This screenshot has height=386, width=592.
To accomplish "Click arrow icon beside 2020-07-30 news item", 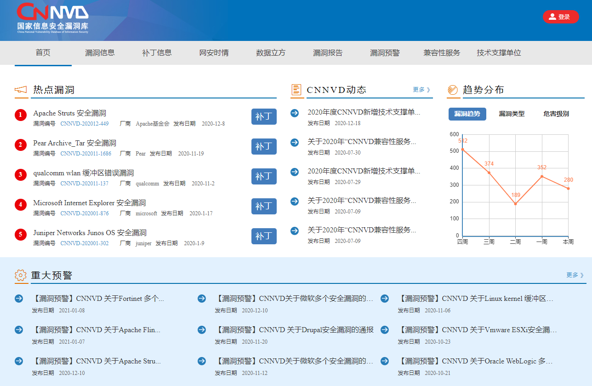I will [295, 143].
